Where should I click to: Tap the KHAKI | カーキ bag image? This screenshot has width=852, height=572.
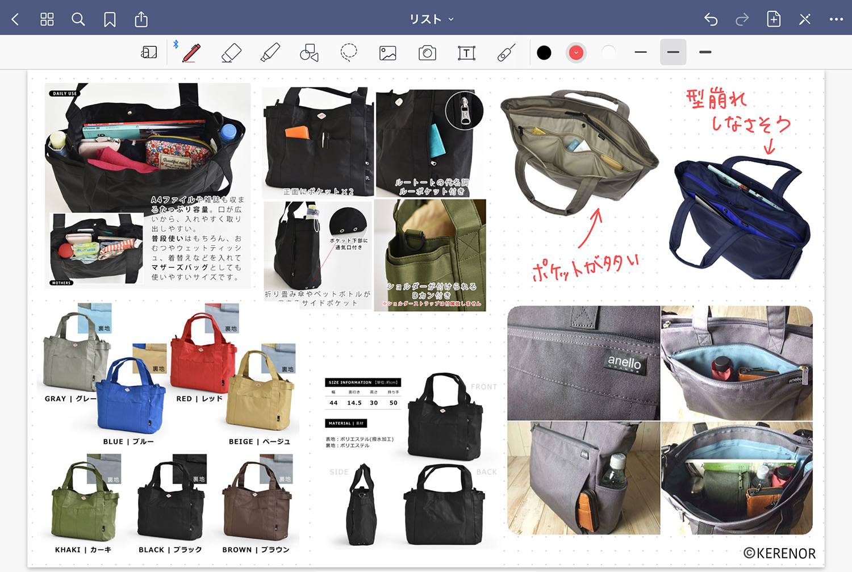pyautogui.click(x=85, y=502)
